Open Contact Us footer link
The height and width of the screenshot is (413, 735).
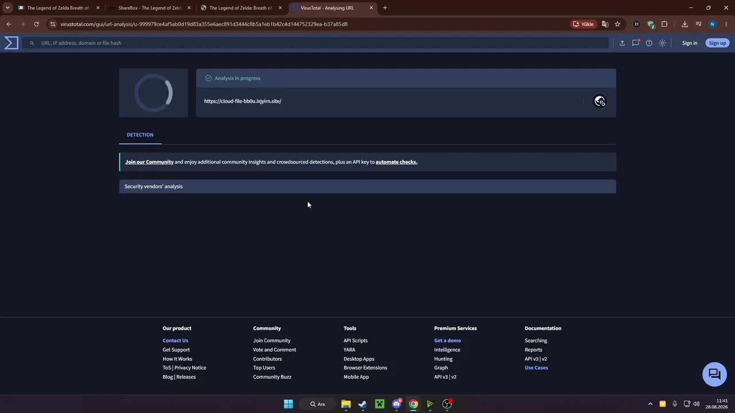tap(175, 341)
